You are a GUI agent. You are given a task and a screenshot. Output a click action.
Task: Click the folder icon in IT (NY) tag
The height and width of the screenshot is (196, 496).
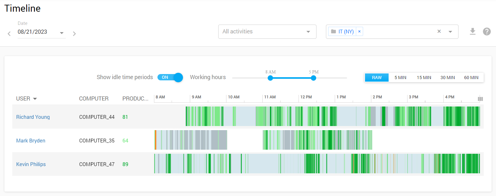334,32
